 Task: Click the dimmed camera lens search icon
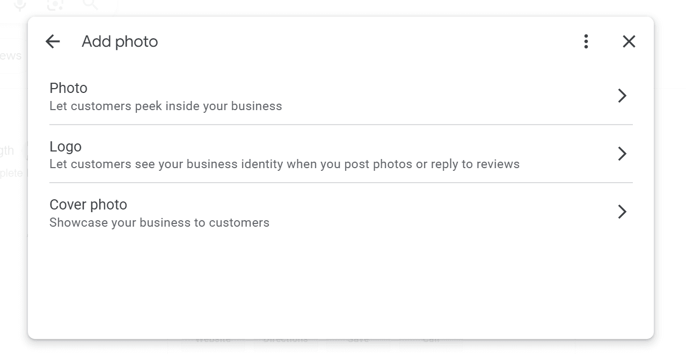(55, 5)
